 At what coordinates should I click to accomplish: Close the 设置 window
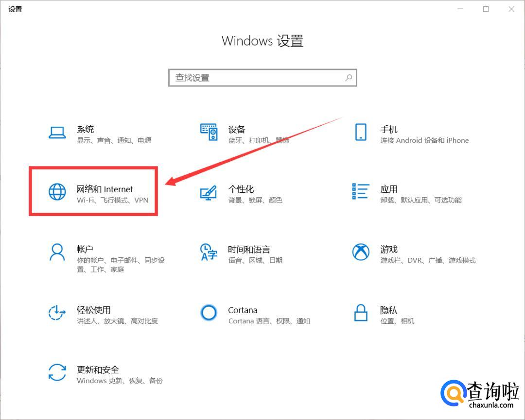pos(511,9)
